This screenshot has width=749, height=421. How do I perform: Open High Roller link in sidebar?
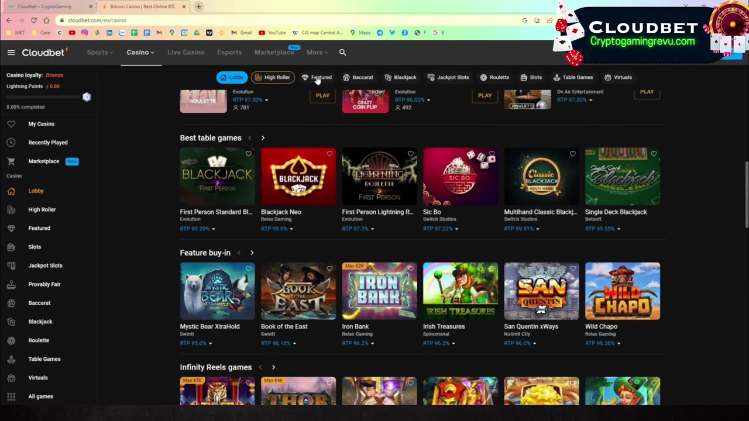42,209
